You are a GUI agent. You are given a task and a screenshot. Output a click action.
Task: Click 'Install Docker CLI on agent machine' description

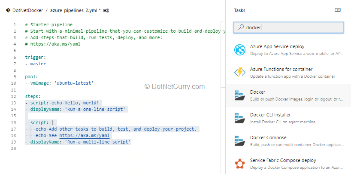pyautogui.click(x=283, y=122)
